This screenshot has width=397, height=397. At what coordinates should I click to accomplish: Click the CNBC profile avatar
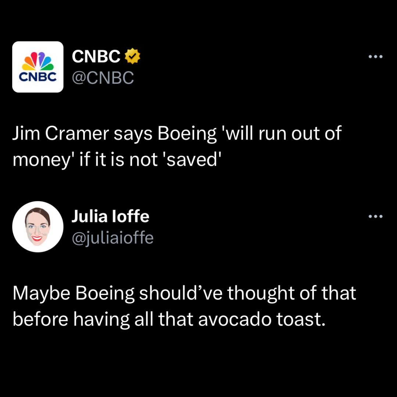[x=38, y=67]
